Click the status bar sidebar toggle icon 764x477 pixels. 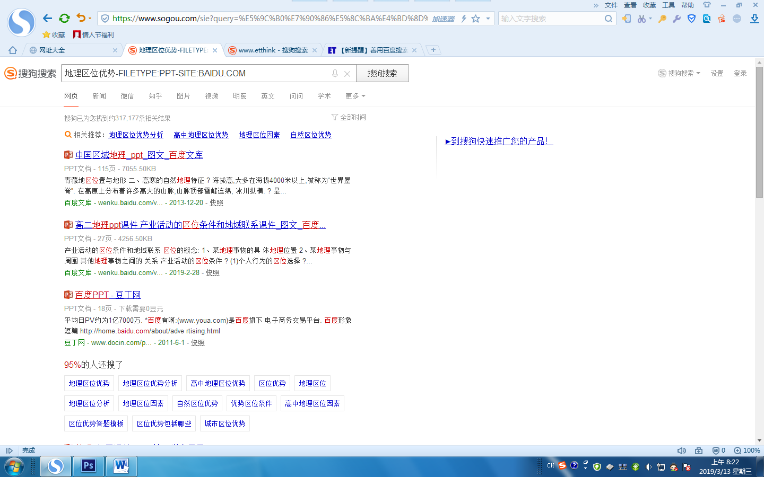pyautogui.click(x=9, y=450)
